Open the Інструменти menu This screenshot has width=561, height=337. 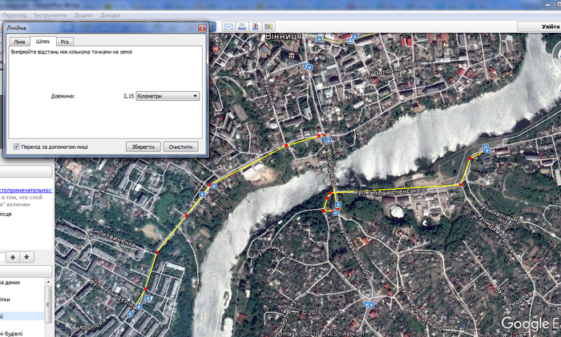click(x=50, y=15)
